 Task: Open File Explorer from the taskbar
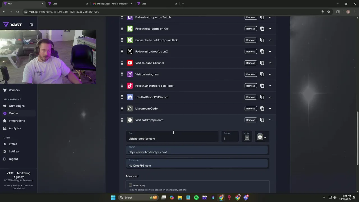[x=180, y=198]
